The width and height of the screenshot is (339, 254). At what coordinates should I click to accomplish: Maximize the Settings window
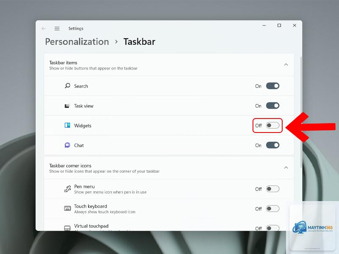coord(279,25)
